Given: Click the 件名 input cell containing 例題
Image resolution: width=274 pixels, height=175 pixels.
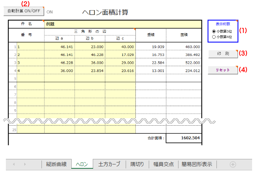Looking at the screenshot, I should pyautogui.click(x=90, y=24).
